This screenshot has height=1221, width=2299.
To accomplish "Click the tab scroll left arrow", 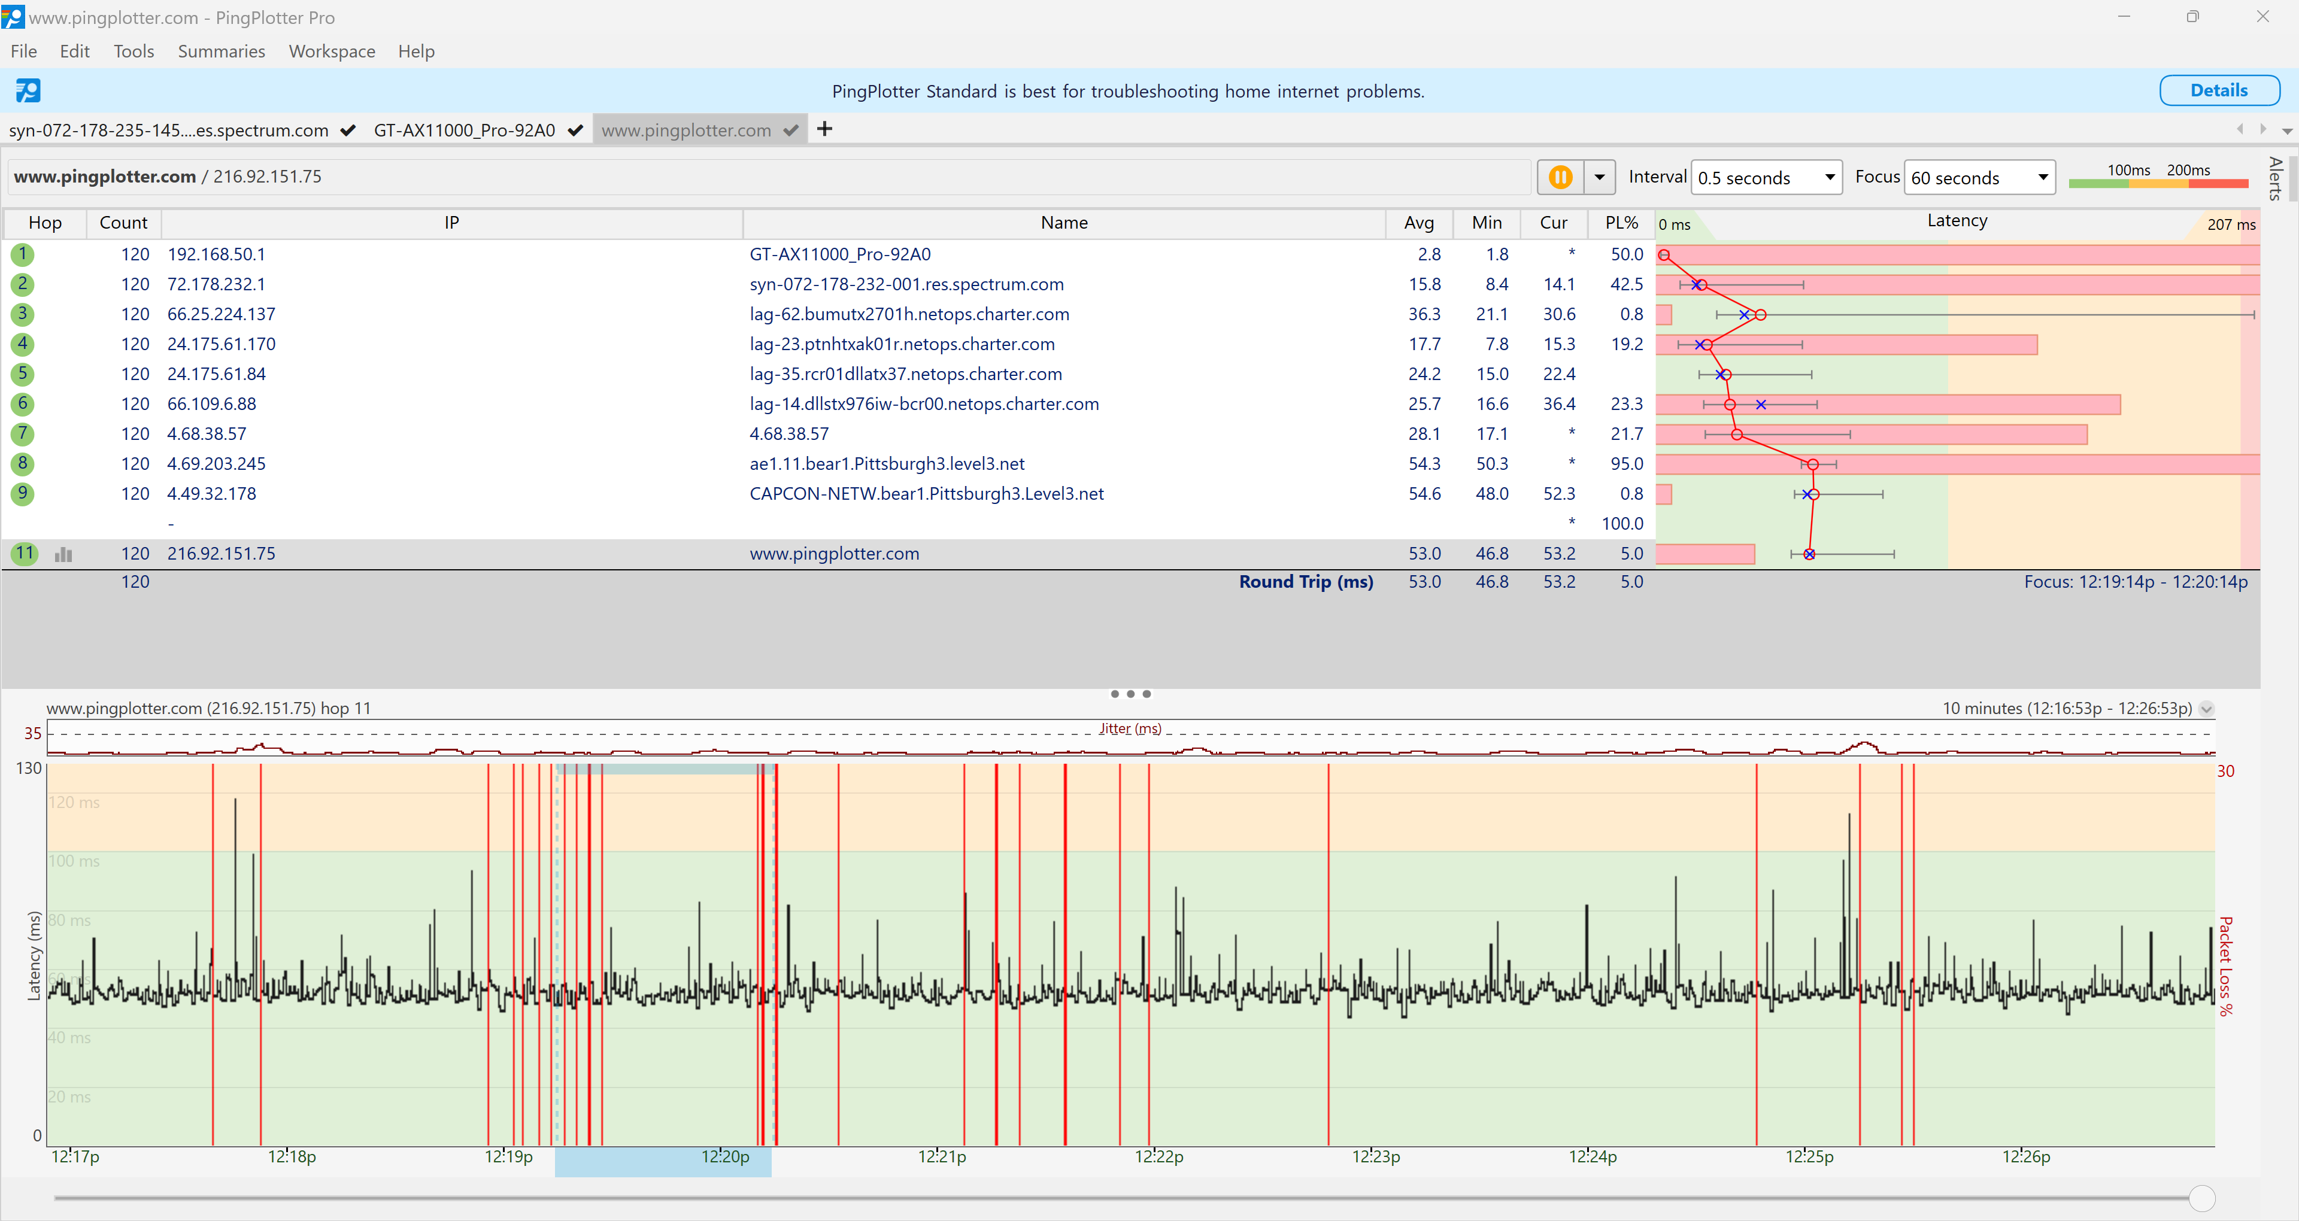I will tap(2239, 129).
